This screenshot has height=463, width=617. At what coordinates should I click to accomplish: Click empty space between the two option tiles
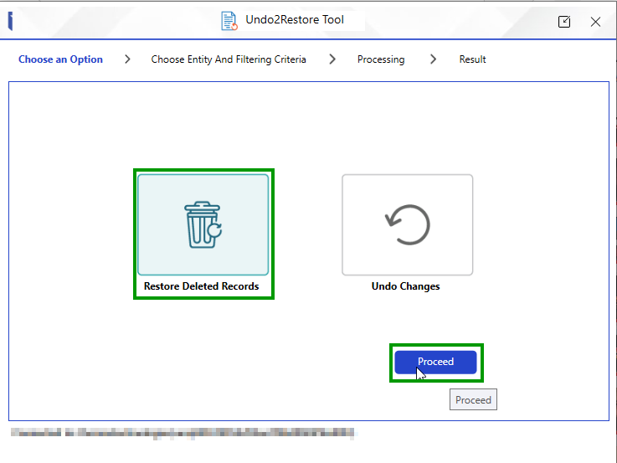coord(306,224)
